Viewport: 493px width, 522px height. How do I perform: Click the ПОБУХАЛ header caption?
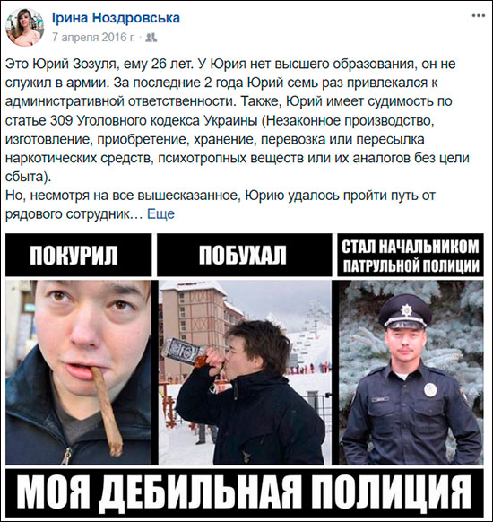(245, 255)
